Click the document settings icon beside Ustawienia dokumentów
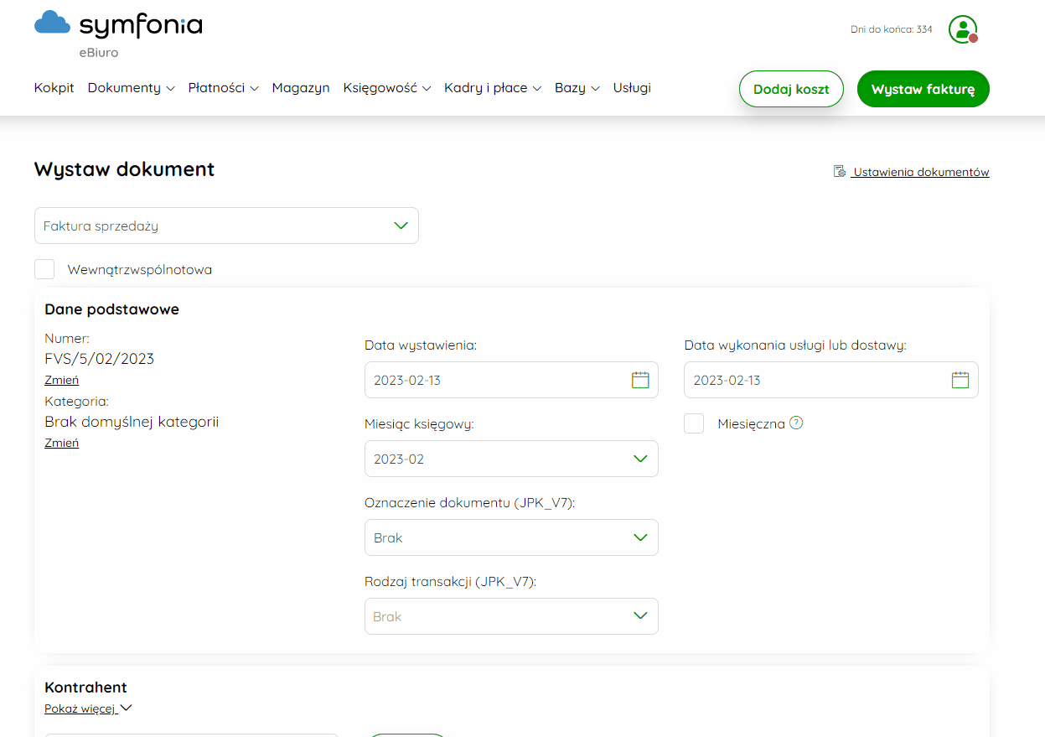Viewport: 1045px width, 737px height. point(840,172)
